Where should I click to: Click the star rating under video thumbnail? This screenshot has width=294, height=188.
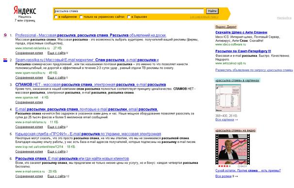click(x=225, y=166)
